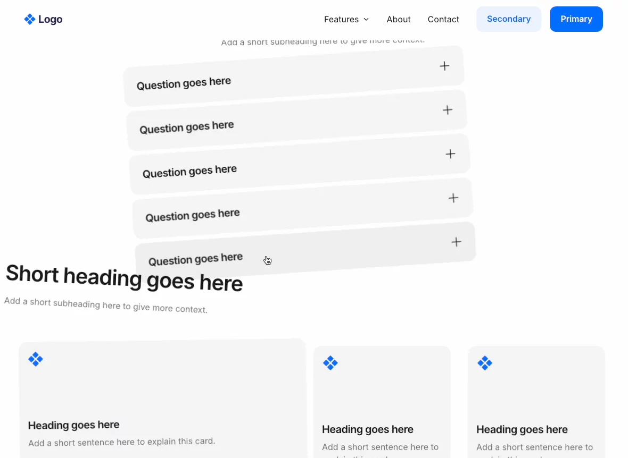Click the blue Primary button

pyautogui.click(x=576, y=19)
